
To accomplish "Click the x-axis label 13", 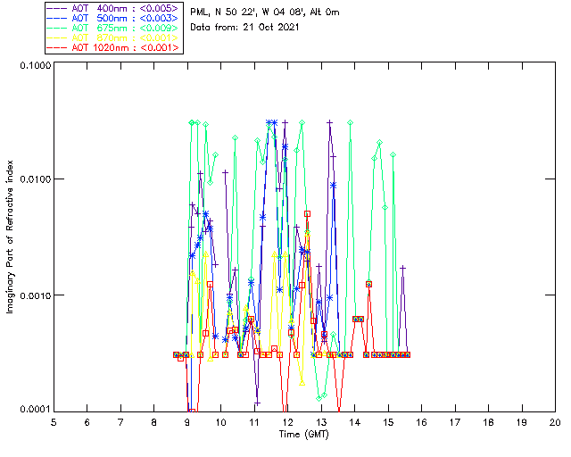I will [321, 422].
